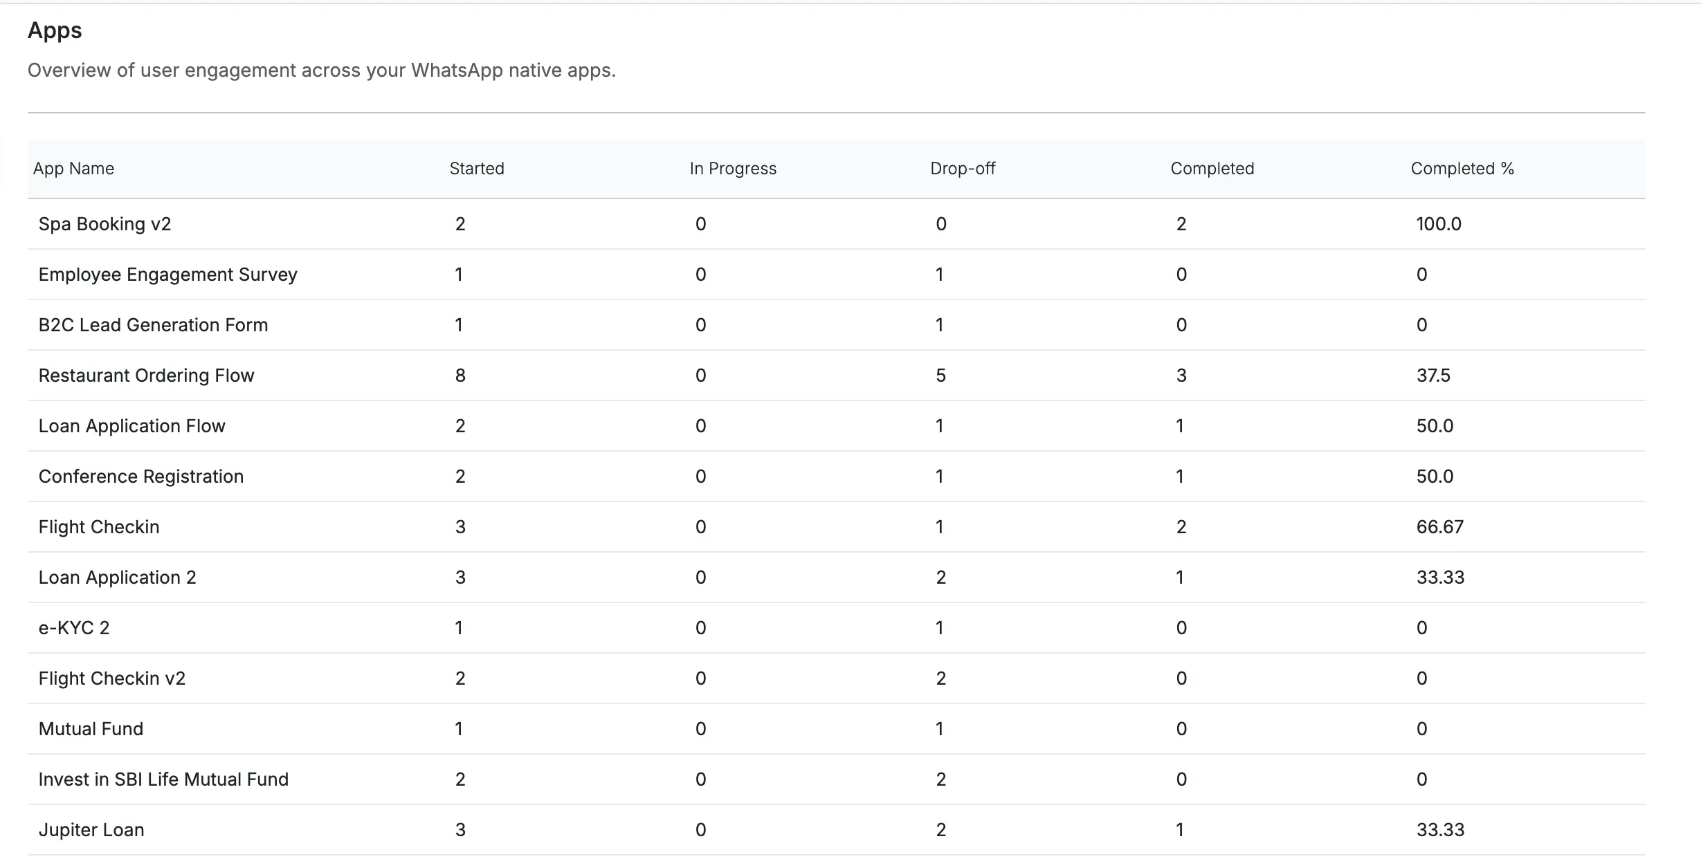Select the Employee Engagement Survey row name
1701x859 pixels.
click(167, 275)
